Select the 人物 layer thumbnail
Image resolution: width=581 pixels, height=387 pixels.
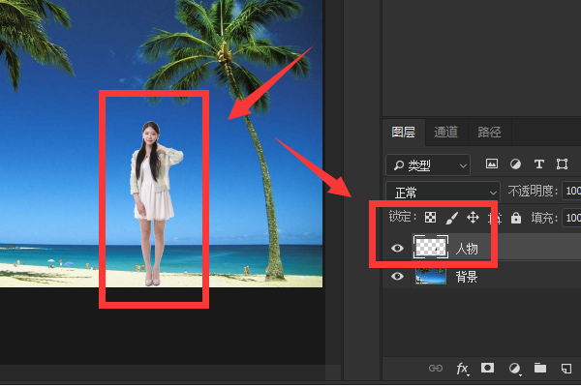tap(430, 248)
